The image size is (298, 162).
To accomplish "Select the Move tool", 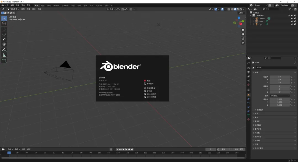I will tap(4, 29).
